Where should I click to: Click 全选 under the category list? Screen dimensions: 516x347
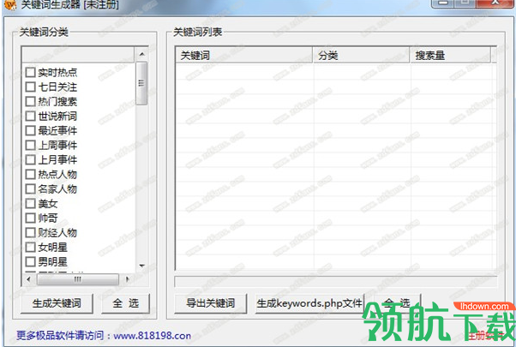tap(125, 303)
